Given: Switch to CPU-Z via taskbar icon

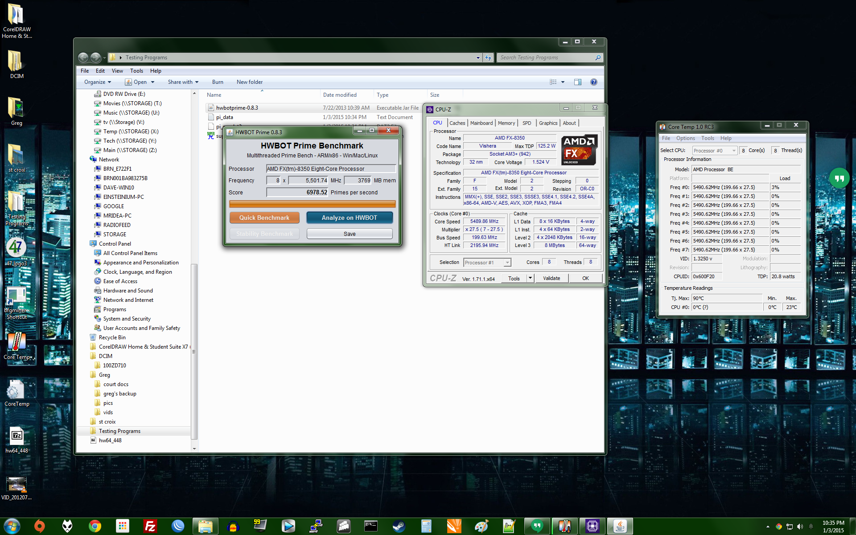Looking at the screenshot, I should tap(592, 527).
